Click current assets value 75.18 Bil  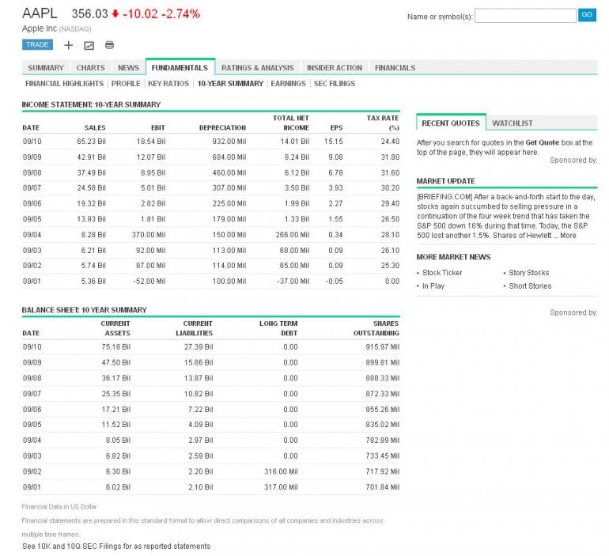coord(116,346)
